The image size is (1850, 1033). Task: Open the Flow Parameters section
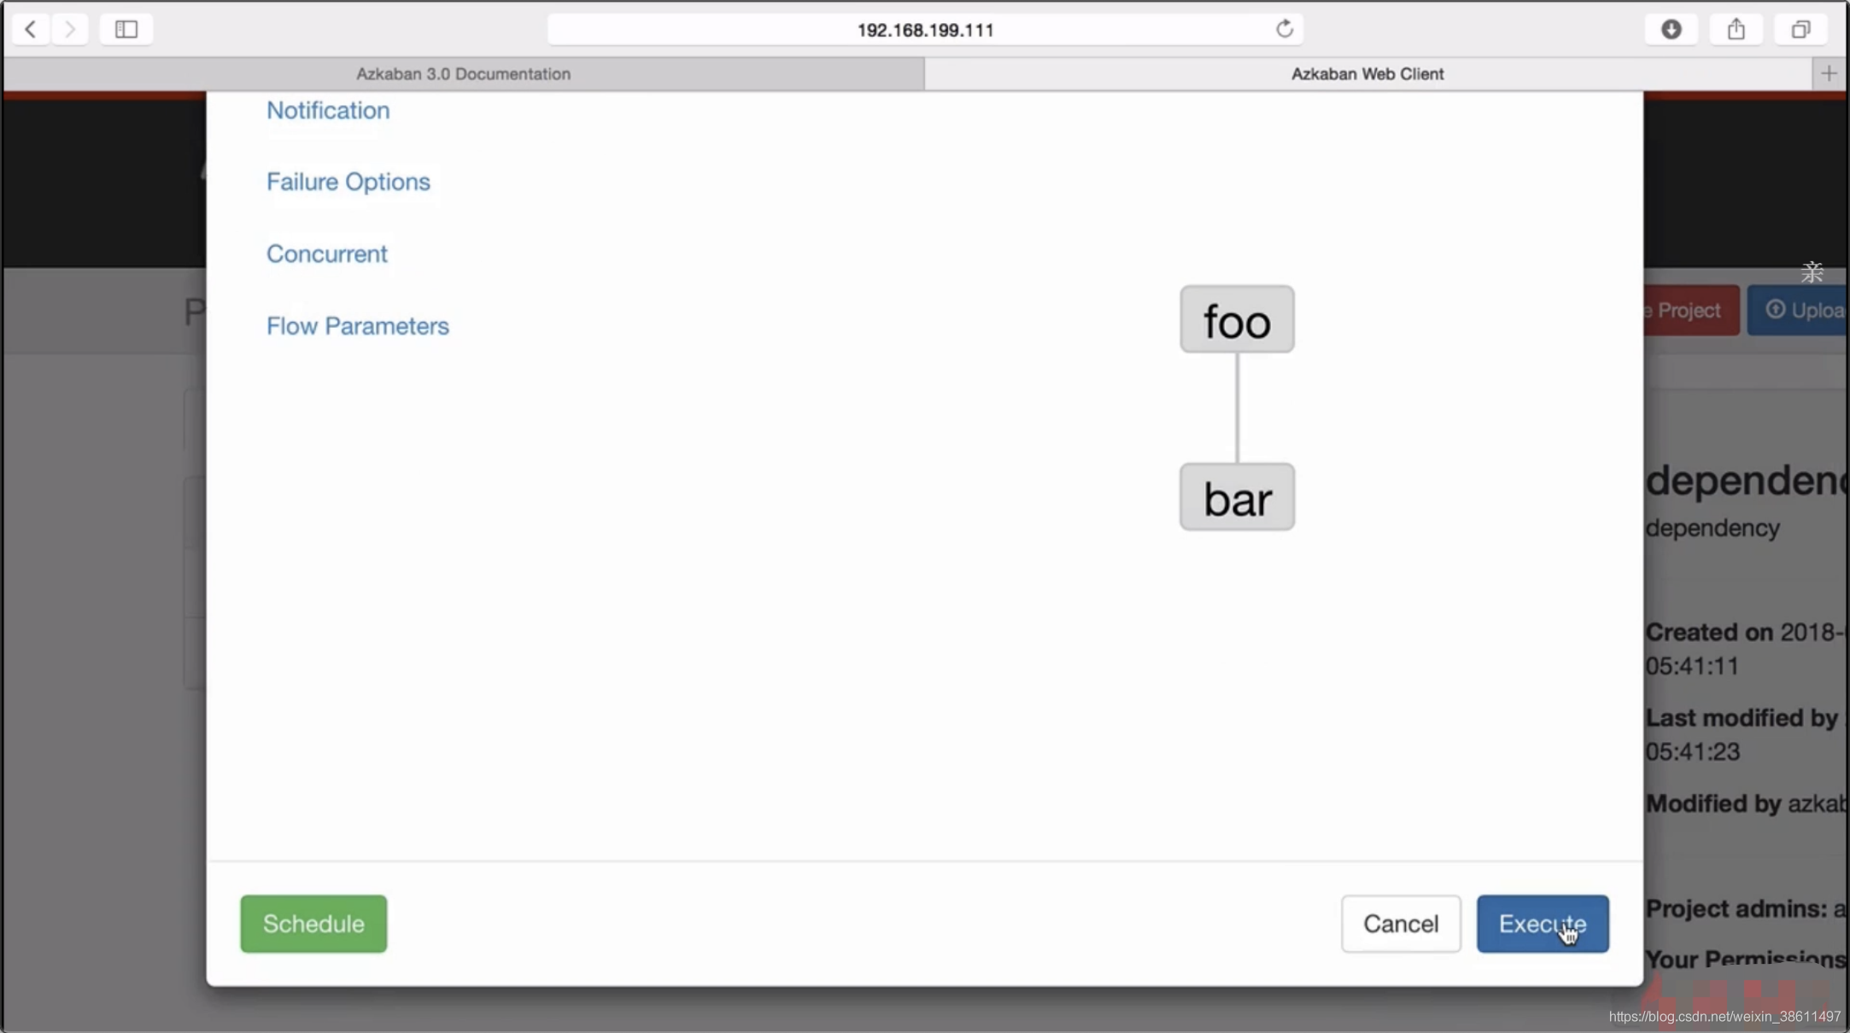coord(357,325)
